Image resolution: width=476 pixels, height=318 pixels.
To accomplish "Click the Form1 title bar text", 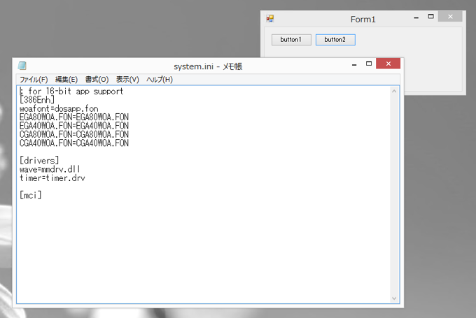I will pyautogui.click(x=363, y=20).
